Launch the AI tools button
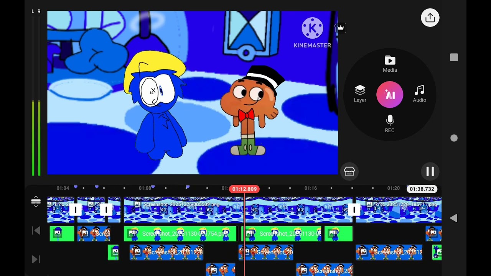This screenshot has height=276, width=491. pos(390,95)
